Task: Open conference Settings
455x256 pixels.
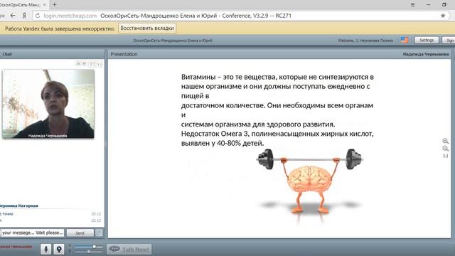Action: click(x=427, y=41)
